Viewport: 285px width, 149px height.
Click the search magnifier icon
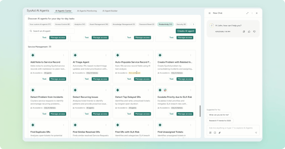pyautogui.click(x=31, y=31)
